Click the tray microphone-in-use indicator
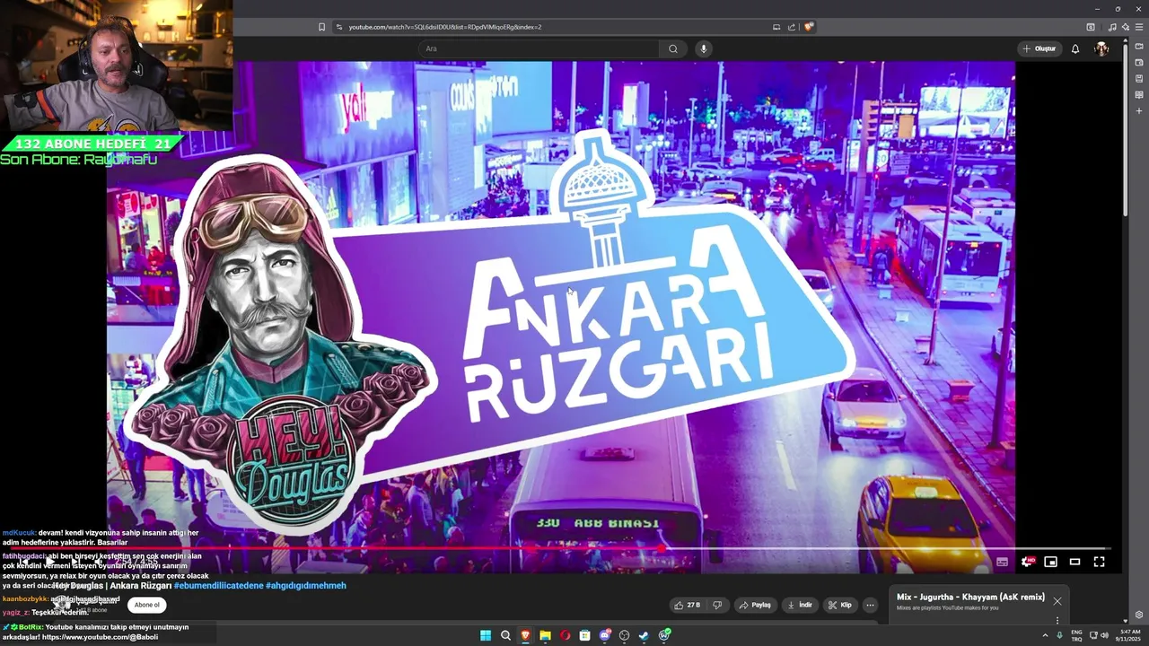The image size is (1149, 646). point(1060,635)
